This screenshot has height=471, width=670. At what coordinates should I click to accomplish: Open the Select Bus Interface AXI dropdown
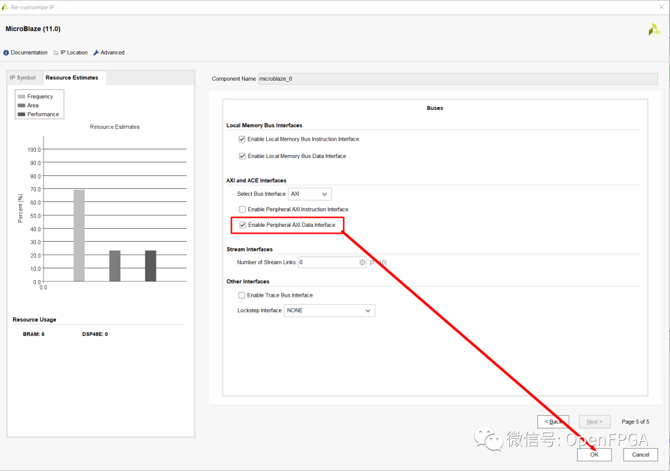(310, 194)
